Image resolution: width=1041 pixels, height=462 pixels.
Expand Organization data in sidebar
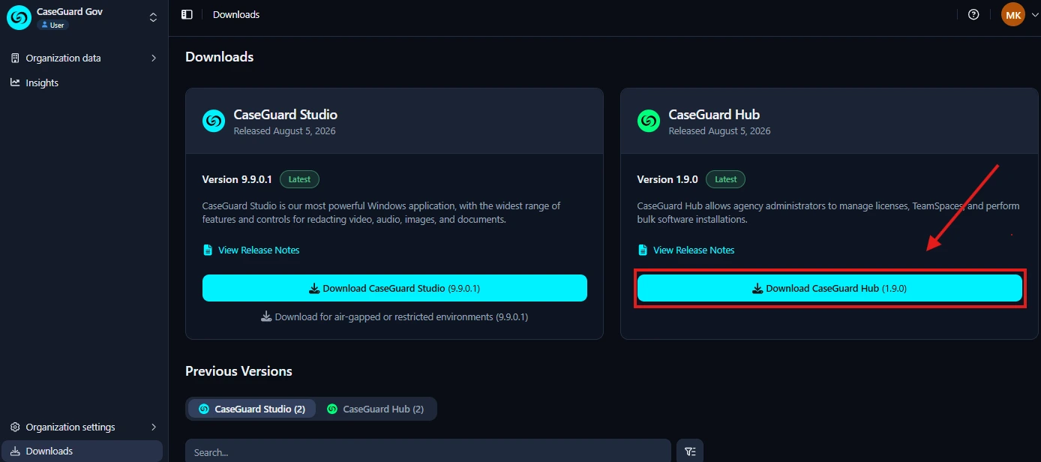point(84,58)
